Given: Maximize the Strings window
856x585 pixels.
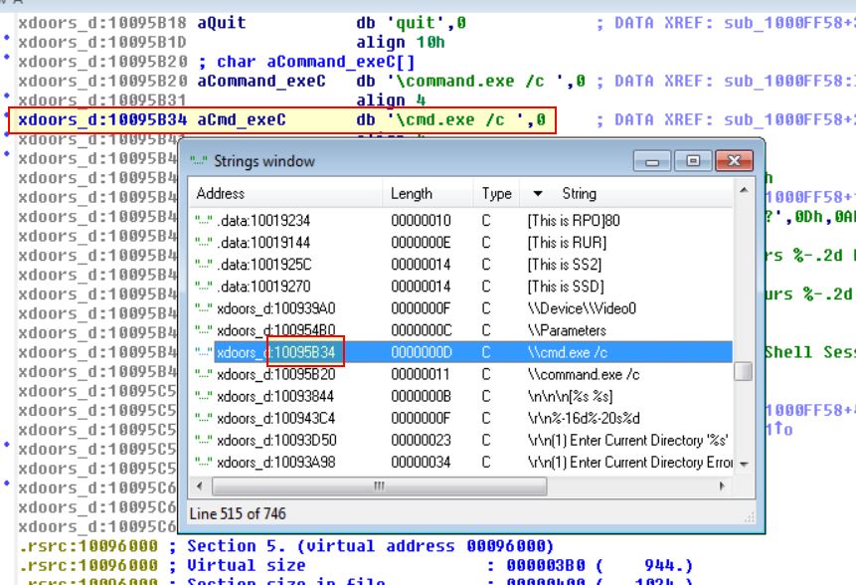Looking at the screenshot, I should click(693, 161).
